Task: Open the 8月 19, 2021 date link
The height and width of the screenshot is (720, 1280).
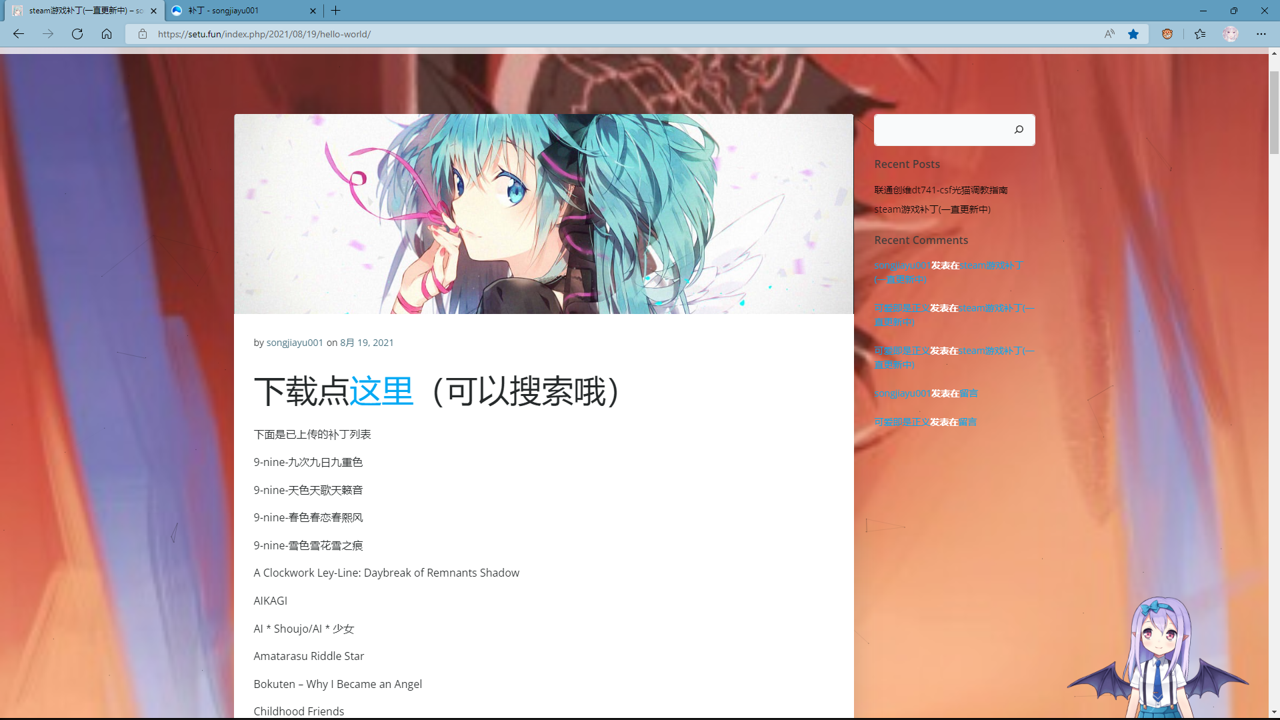Action: tap(367, 343)
